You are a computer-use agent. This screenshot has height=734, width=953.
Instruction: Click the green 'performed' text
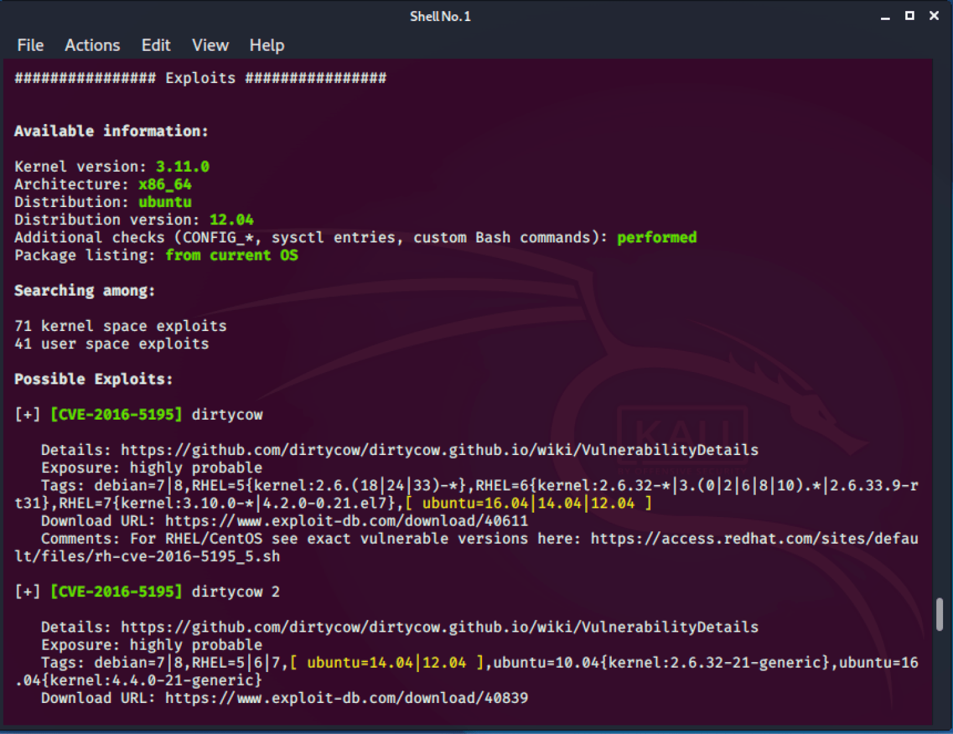(x=656, y=238)
